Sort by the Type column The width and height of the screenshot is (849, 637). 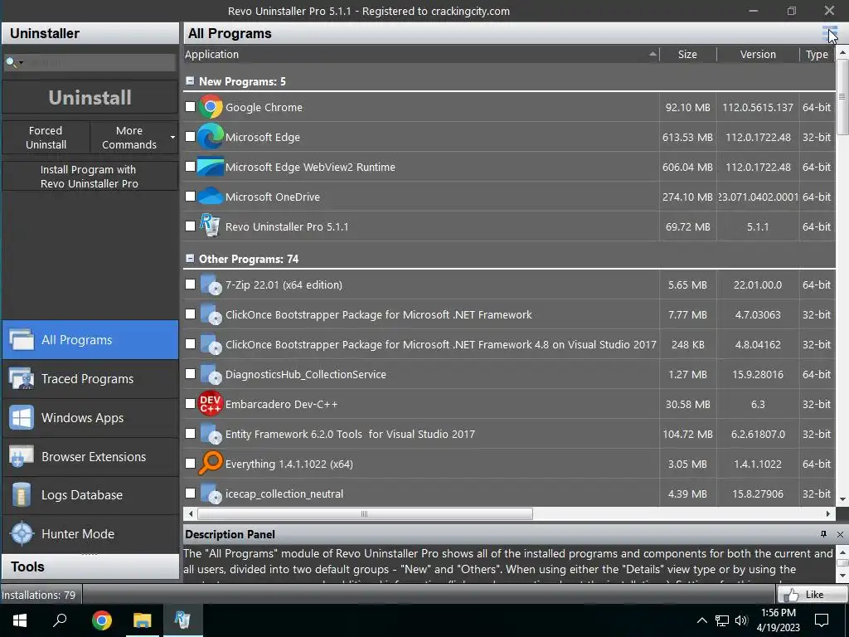[817, 54]
